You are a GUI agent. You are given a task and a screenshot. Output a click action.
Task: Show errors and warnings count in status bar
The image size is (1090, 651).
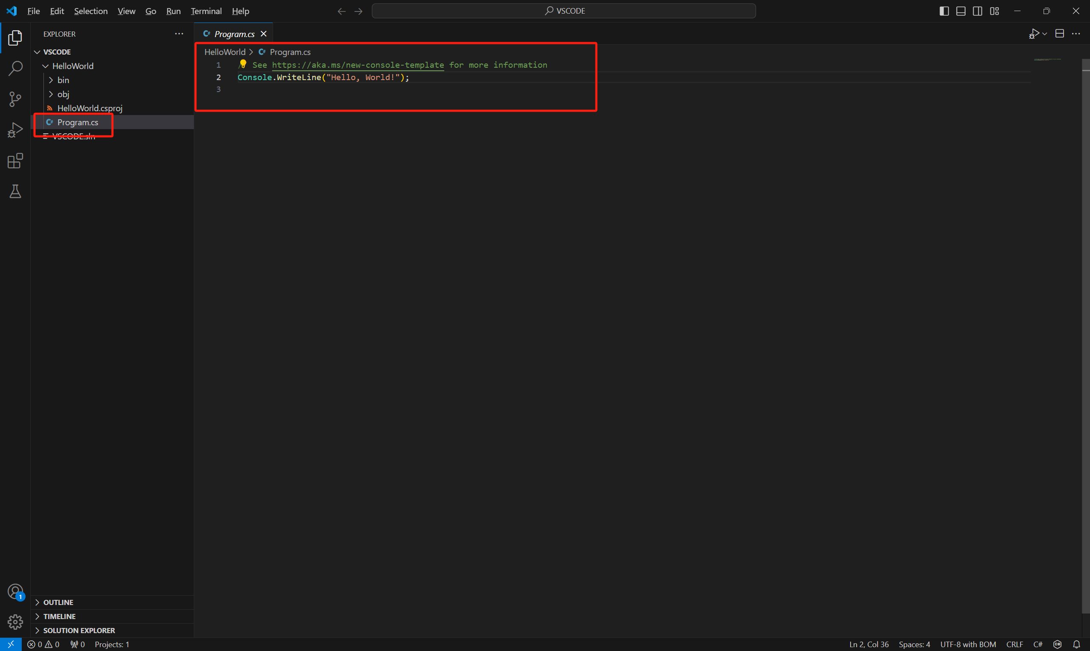(43, 645)
